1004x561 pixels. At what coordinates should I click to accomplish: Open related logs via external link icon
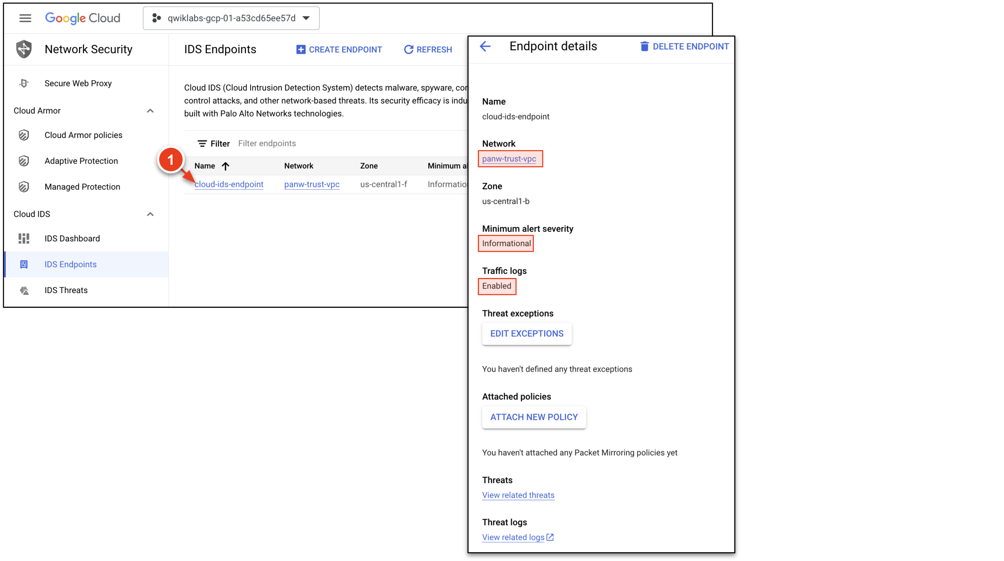(x=550, y=537)
